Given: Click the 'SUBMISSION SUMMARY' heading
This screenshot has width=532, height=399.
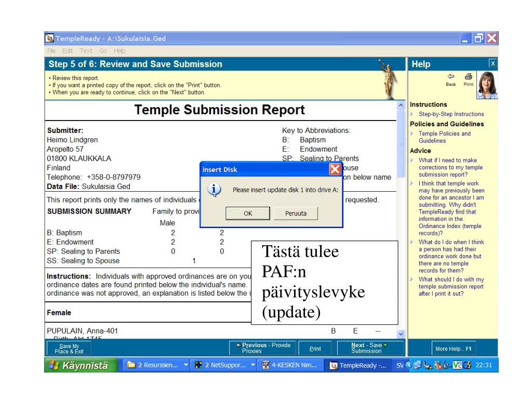Looking at the screenshot, I should click(x=89, y=211).
